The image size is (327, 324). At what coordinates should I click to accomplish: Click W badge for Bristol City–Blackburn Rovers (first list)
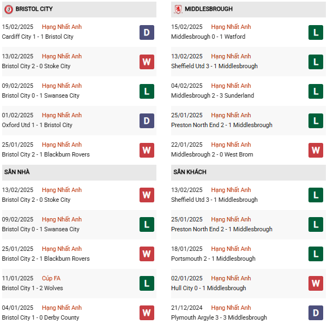coord(147,150)
